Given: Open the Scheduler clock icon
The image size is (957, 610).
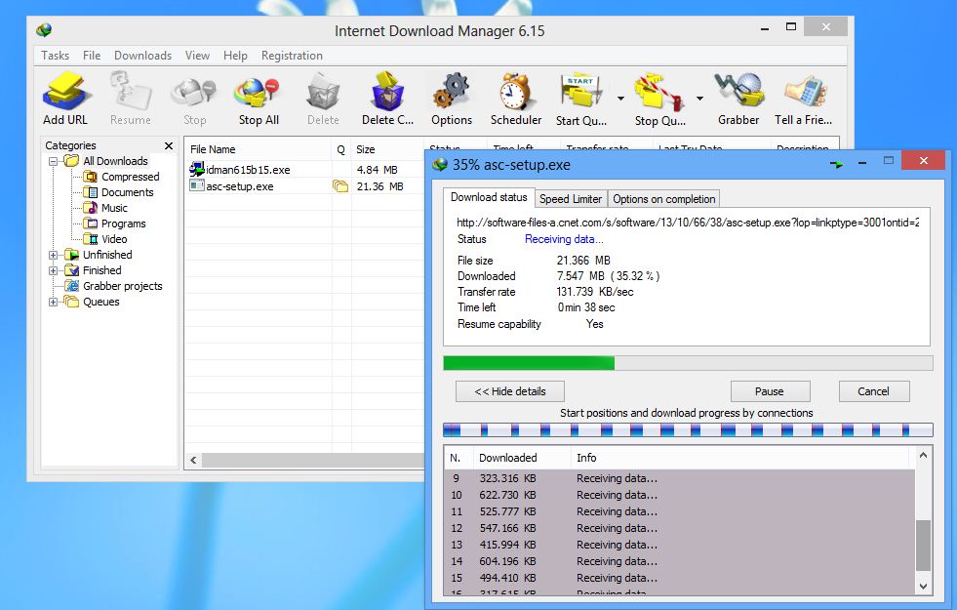Looking at the screenshot, I should (516, 92).
